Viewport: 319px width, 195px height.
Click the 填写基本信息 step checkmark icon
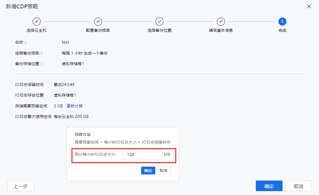221,21
